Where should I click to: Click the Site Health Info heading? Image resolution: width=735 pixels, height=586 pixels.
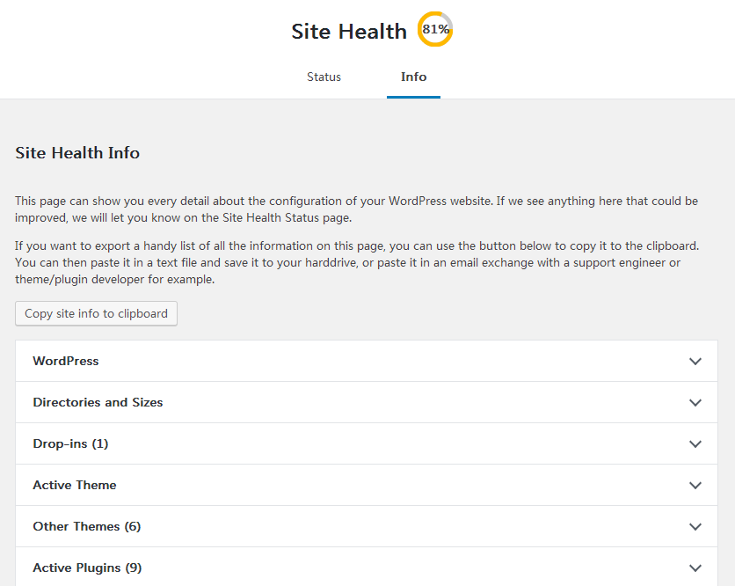coord(77,153)
